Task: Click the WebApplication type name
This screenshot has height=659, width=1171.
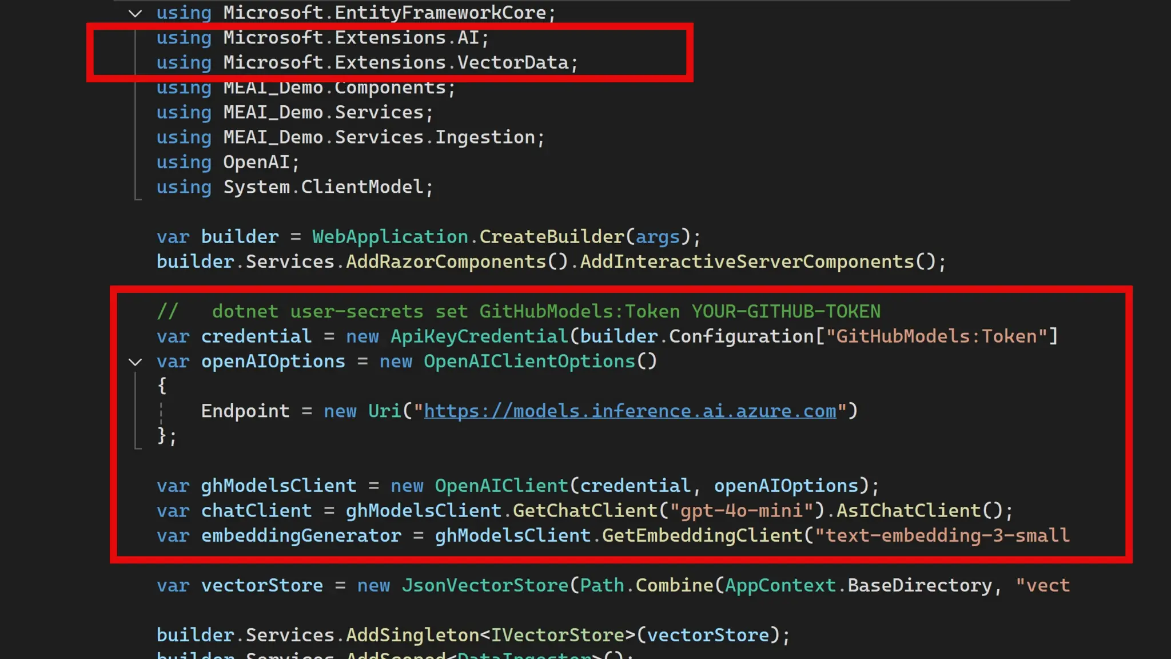Action: [390, 237]
